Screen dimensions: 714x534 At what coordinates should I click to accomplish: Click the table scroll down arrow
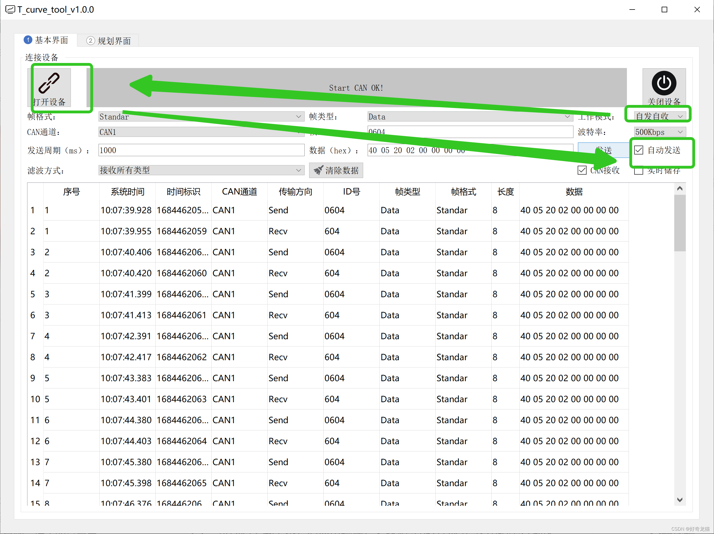click(680, 500)
